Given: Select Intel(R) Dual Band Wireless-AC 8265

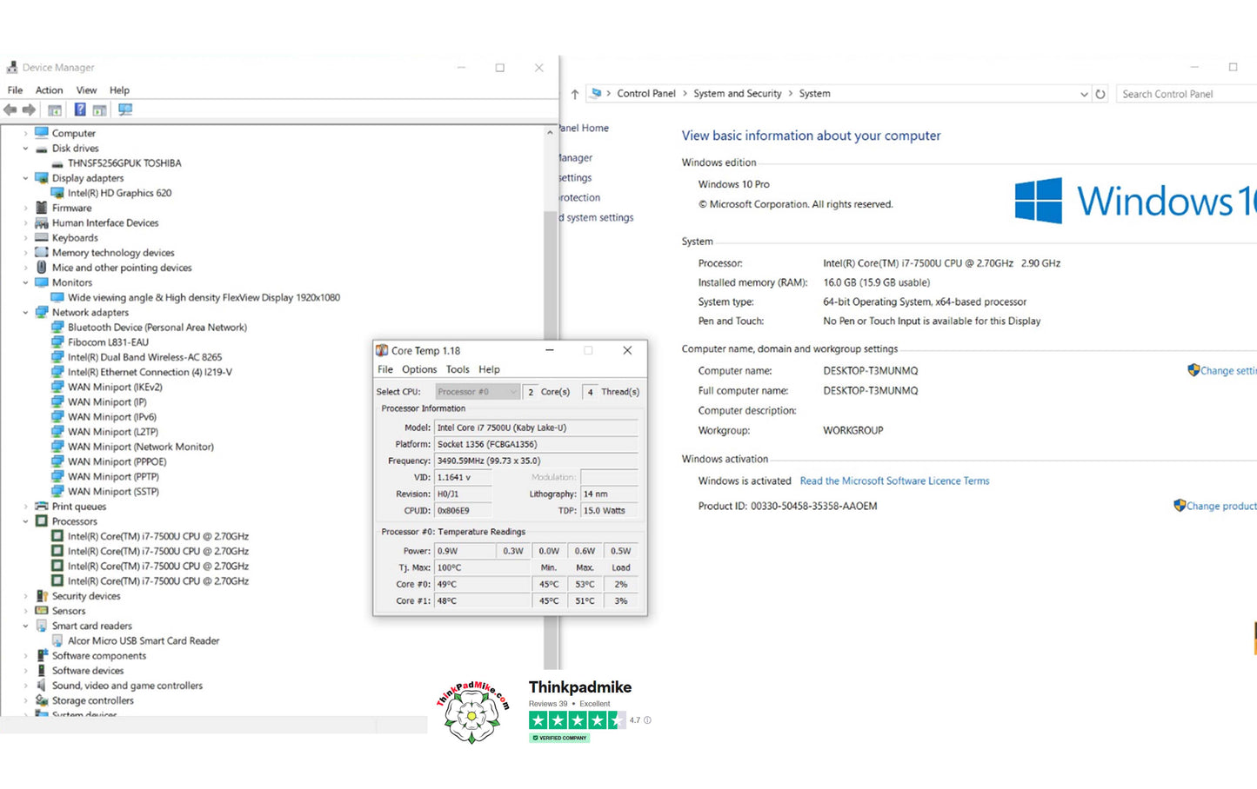Looking at the screenshot, I should tap(144, 357).
